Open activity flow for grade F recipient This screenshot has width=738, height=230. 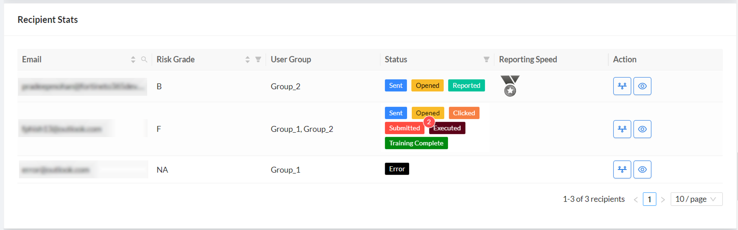[x=622, y=129]
